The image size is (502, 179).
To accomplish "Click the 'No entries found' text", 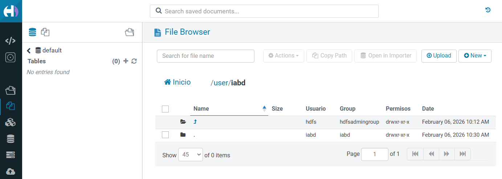I will pyautogui.click(x=48, y=72).
